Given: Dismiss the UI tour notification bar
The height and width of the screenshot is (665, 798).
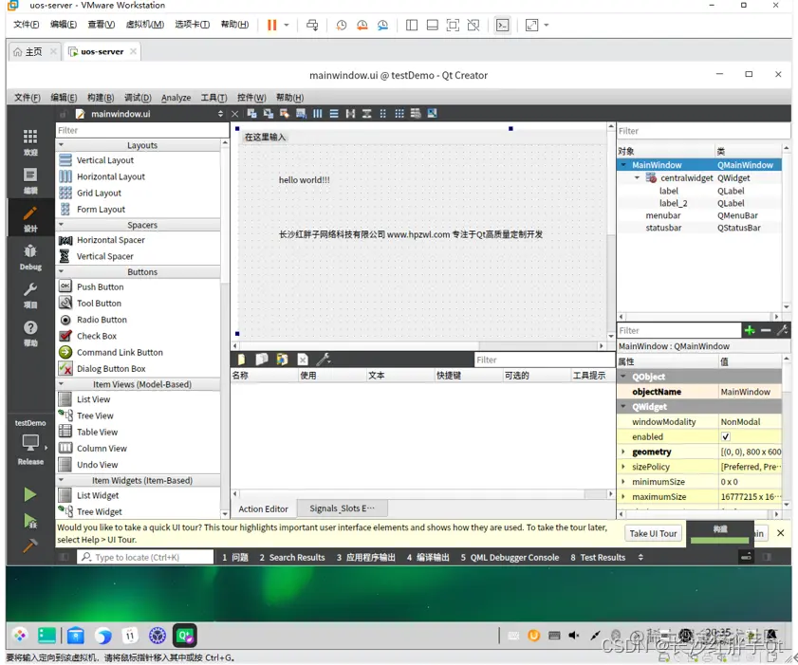Looking at the screenshot, I should 781,533.
